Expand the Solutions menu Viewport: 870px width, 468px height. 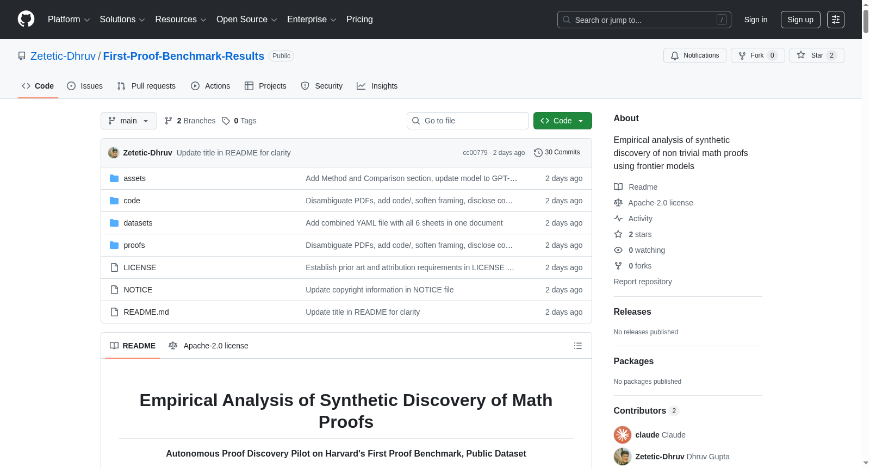(x=122, y=20)
